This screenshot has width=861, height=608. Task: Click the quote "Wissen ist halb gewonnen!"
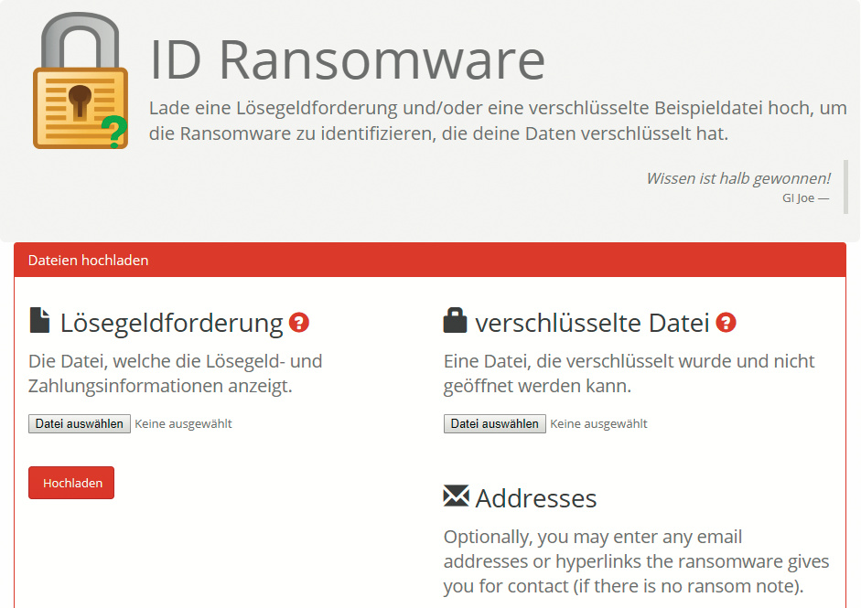(x=737, y=178)
